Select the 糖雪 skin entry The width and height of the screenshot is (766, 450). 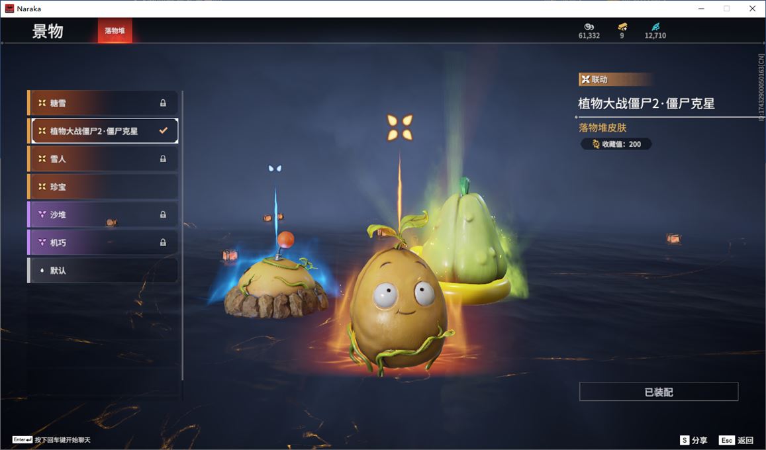(103, 103)
